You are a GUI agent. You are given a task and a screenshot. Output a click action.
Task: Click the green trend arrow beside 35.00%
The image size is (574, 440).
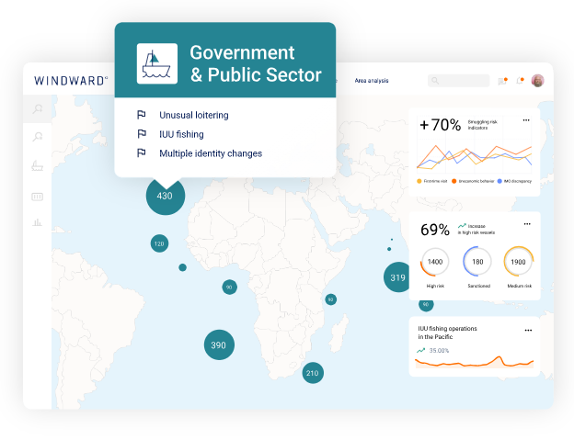click(x=421, y=351)
